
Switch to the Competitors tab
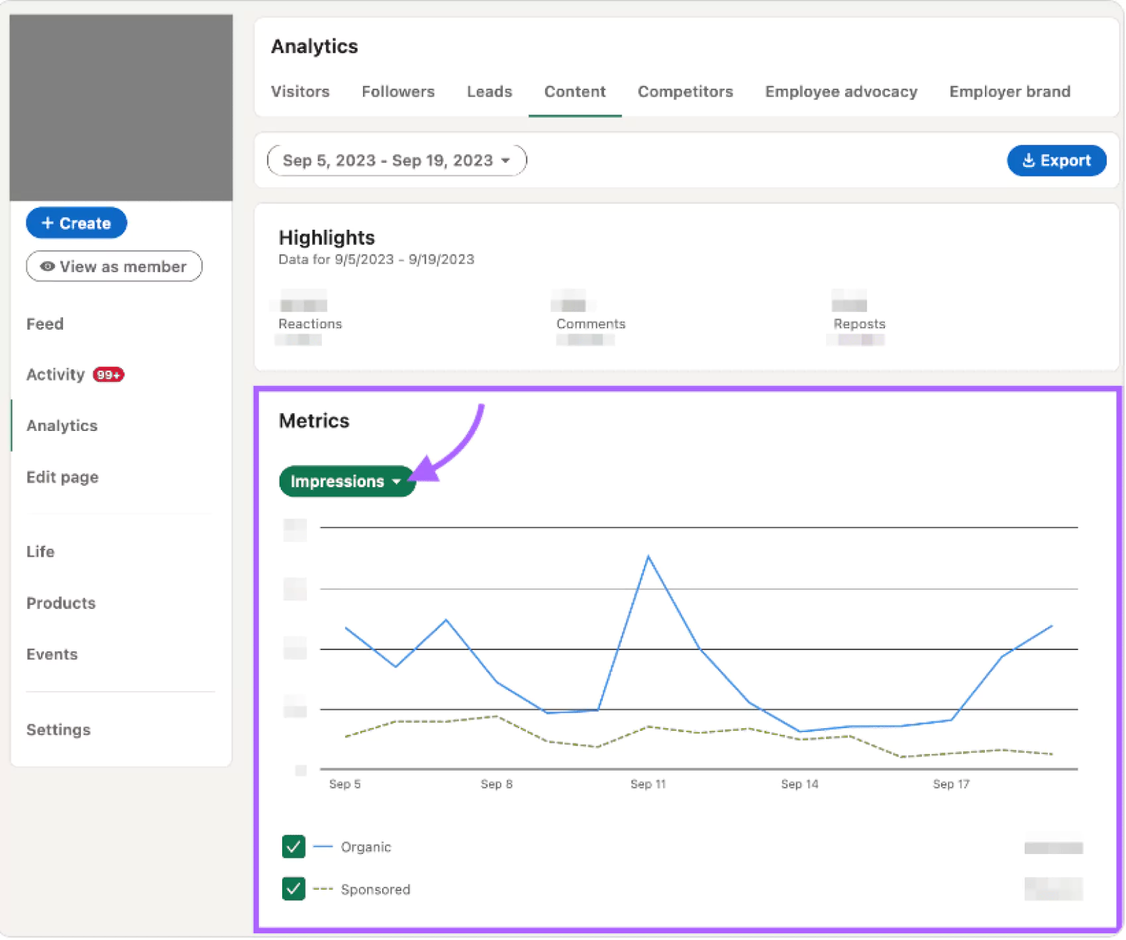(685, 91)
